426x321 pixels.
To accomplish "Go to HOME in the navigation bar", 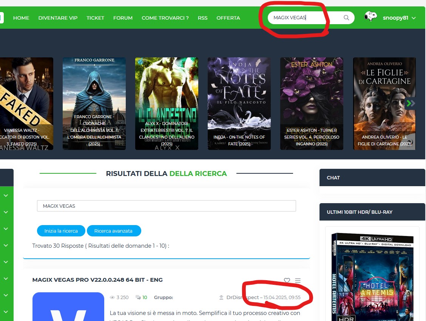I will pos(21,18).
